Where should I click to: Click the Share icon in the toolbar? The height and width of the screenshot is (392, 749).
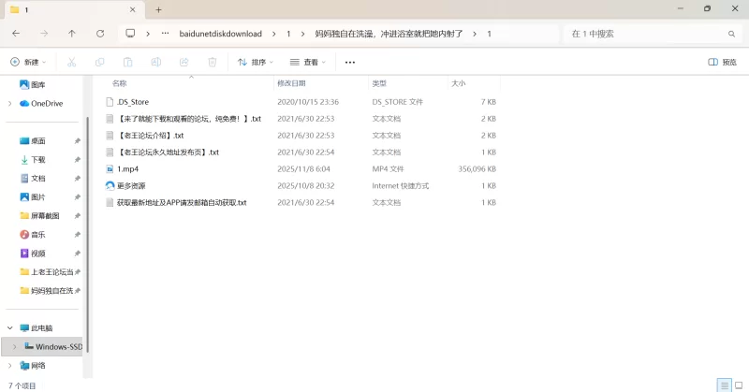pos(184,62)
